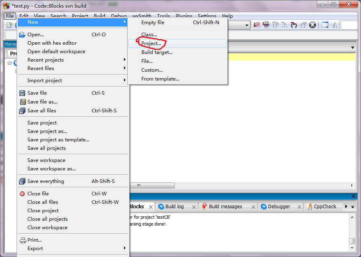
Task: Click the red Close file icon
Action: pos(22,194)
